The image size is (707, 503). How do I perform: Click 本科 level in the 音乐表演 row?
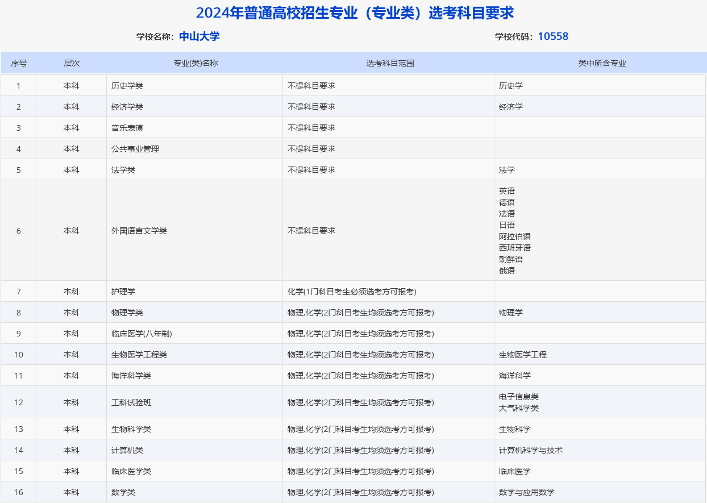pos(72,128)
